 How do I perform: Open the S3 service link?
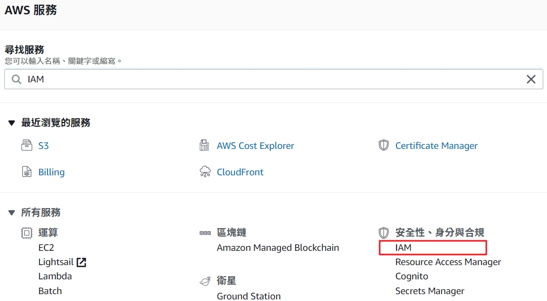(x=43, y=146)
